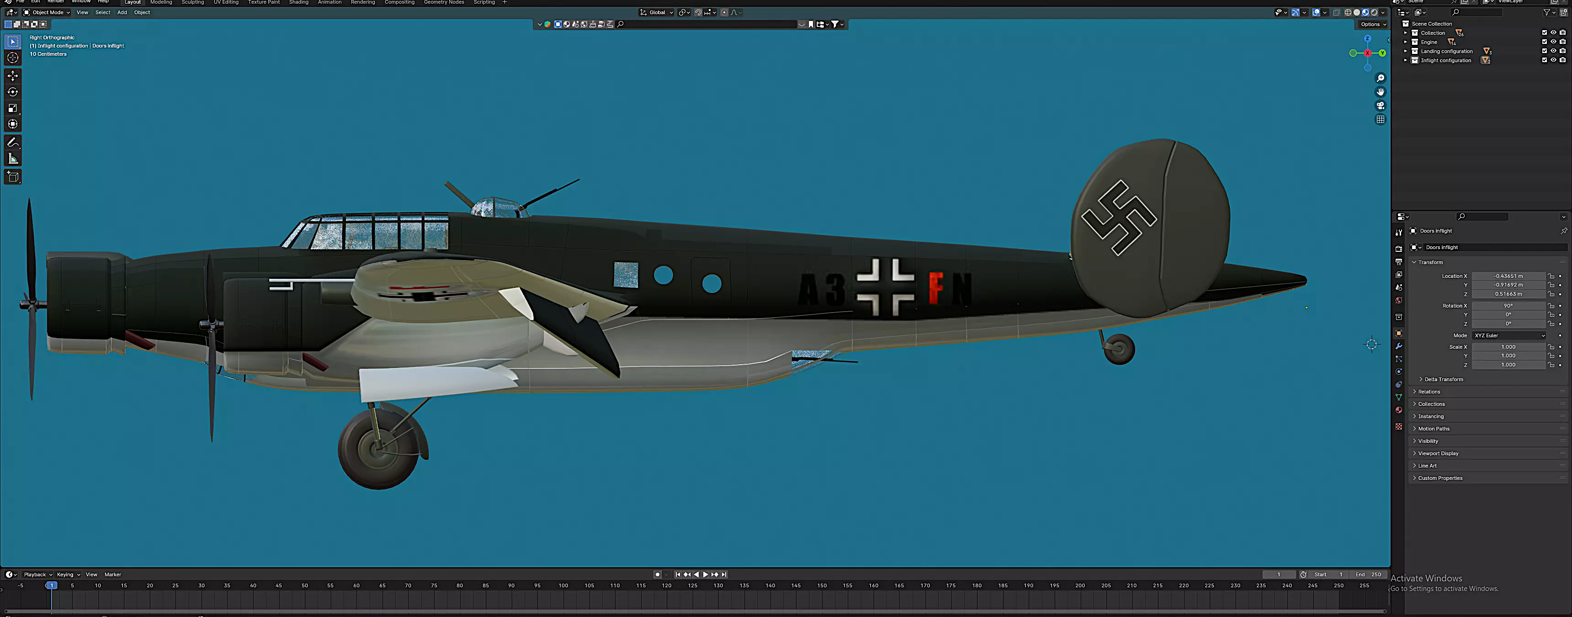
Task: Disable Engine collection render camera icon
Action: [x=1563, y=42]
